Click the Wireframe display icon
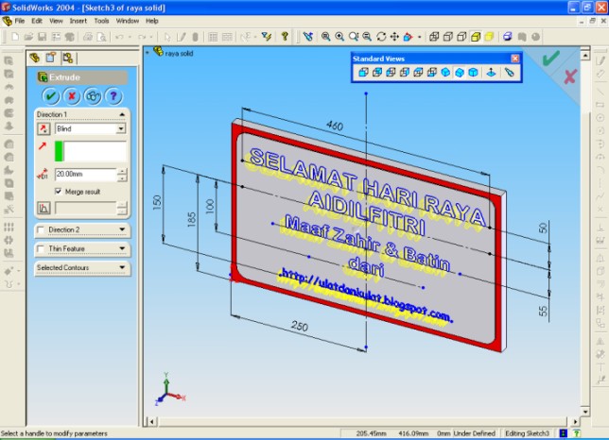This screenshot has width=609, height=440. click(434, 37)
